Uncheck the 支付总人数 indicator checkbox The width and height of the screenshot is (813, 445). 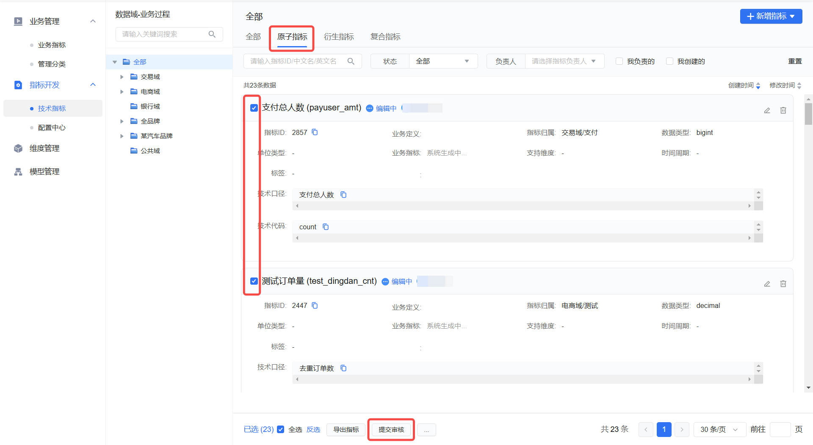pyautogui.click(x=254, y=108)
